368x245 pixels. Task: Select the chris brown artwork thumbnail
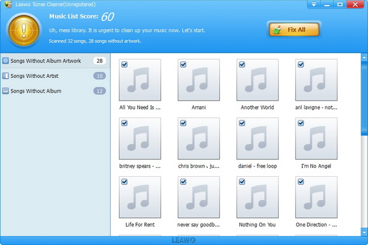pyautogui.click(x=199, y=138)
